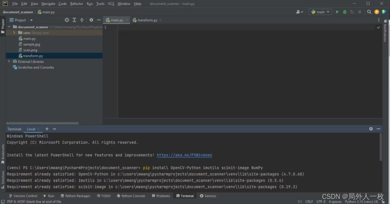Image resolution: width=390 pixels, height=204 pixels.
Task: Open main run configuration dropdown
Action: tap(320, 12)
